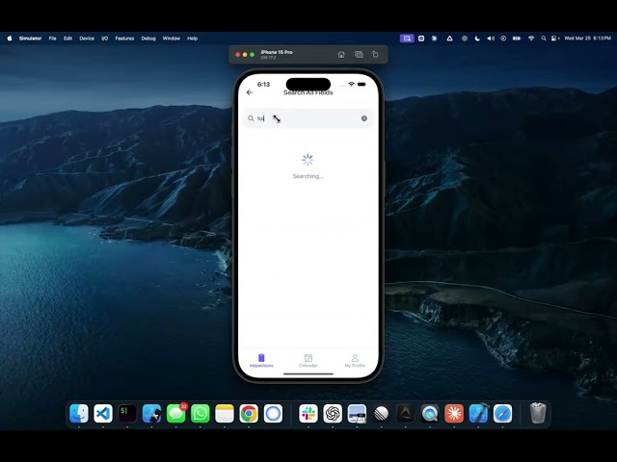Open the Edit menu
The height and width of the screenshot is (462, 617).
pyautogui.click(x=67, y=38)
